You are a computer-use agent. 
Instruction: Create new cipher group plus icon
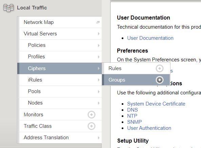pyautogui.click(x=159, y=80)
